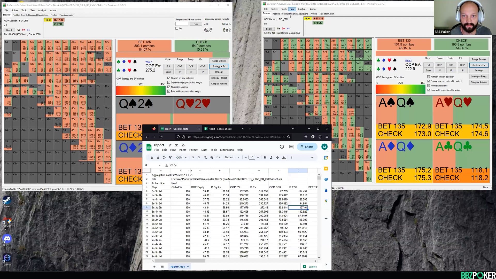Click the EV color gradient bar in left window
This screenshot has width=496, height=279.
(x=141, y=91)
